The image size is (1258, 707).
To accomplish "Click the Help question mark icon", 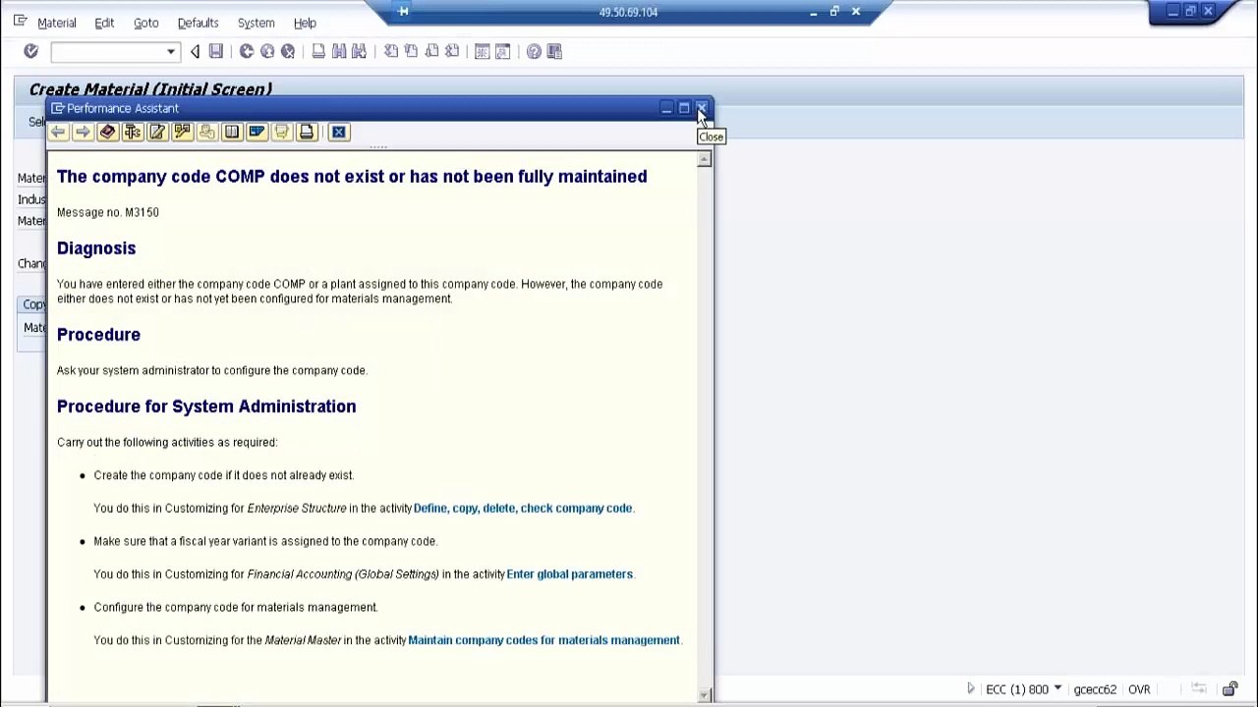I will pos(534,51).
